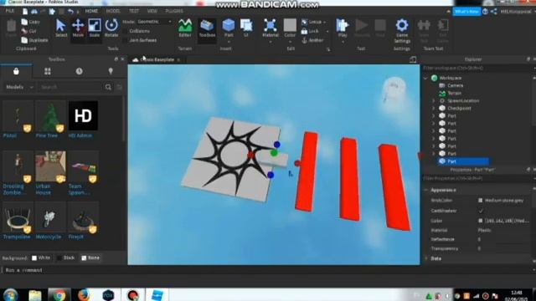Copy the selection

[30, 22]
